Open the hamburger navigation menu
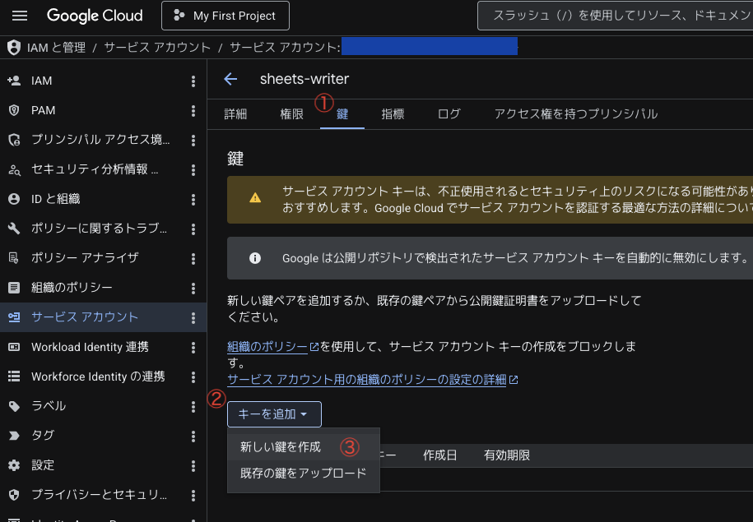This screenshot has width=753, height=522. coord(20,16)
